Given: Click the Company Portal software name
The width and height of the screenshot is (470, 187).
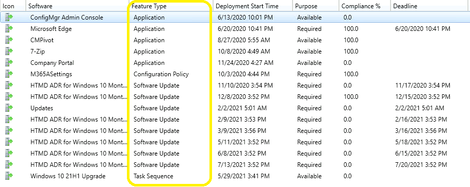Looking at the screenshot, I should tap(52, 63).
